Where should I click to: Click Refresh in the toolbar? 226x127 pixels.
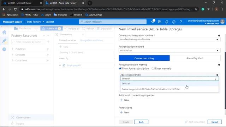point(88,29)
